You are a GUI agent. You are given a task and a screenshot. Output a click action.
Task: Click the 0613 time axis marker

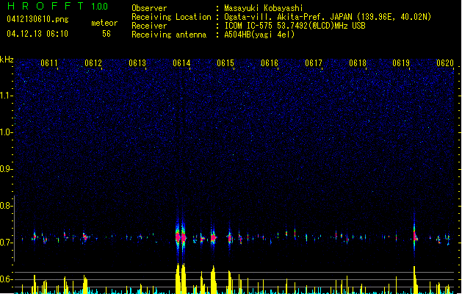(x=137, y=63)
